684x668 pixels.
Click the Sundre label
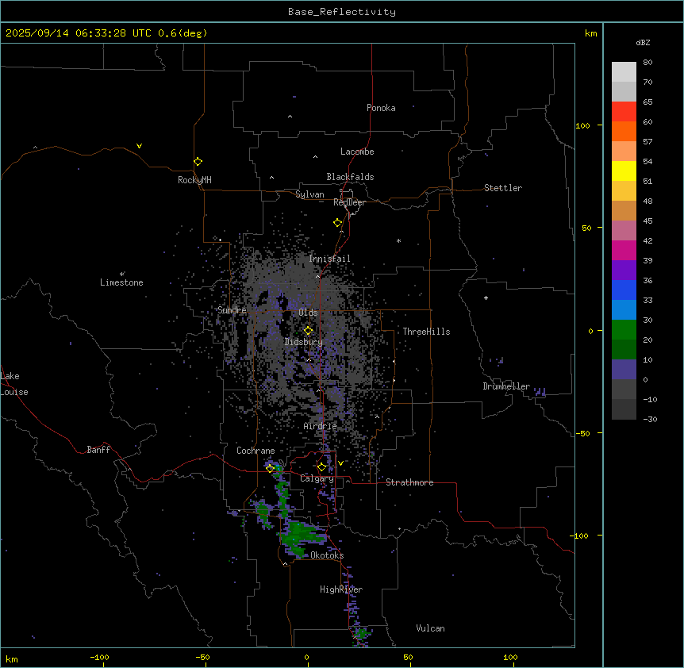(x=232, y=310)
